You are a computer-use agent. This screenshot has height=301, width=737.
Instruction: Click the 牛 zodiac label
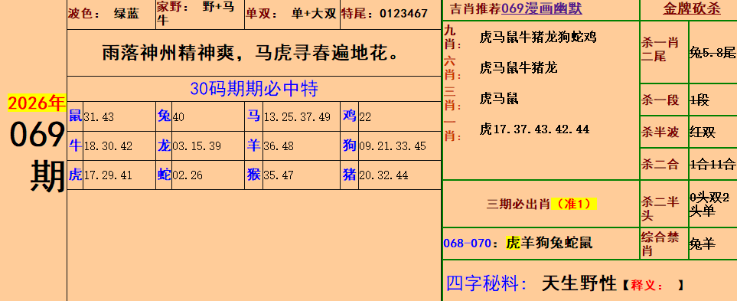point(75,146)
